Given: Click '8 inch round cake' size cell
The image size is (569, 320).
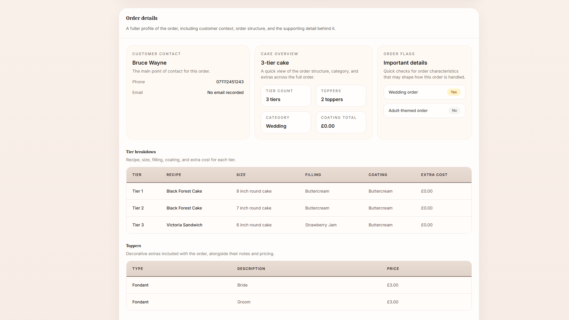Looking at the screenshot, I should click(x=254, y=191).
